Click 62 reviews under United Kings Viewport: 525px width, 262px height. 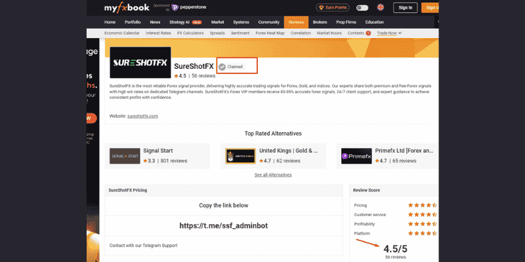click(x=288, y=160)
